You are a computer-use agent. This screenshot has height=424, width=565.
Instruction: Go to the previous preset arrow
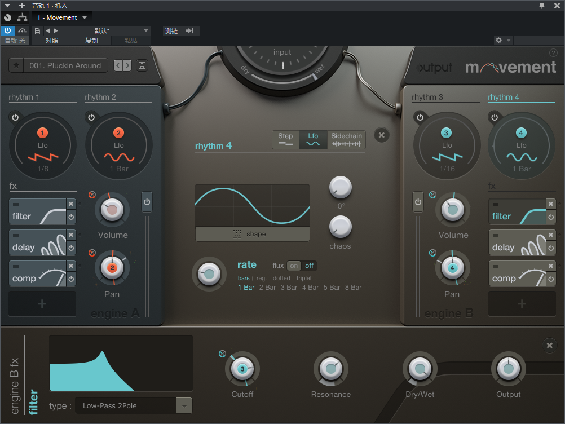click(118, 65)
